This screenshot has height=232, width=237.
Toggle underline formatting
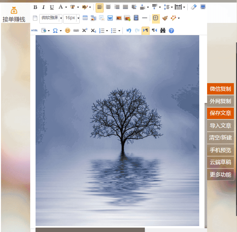click(52, 7)
